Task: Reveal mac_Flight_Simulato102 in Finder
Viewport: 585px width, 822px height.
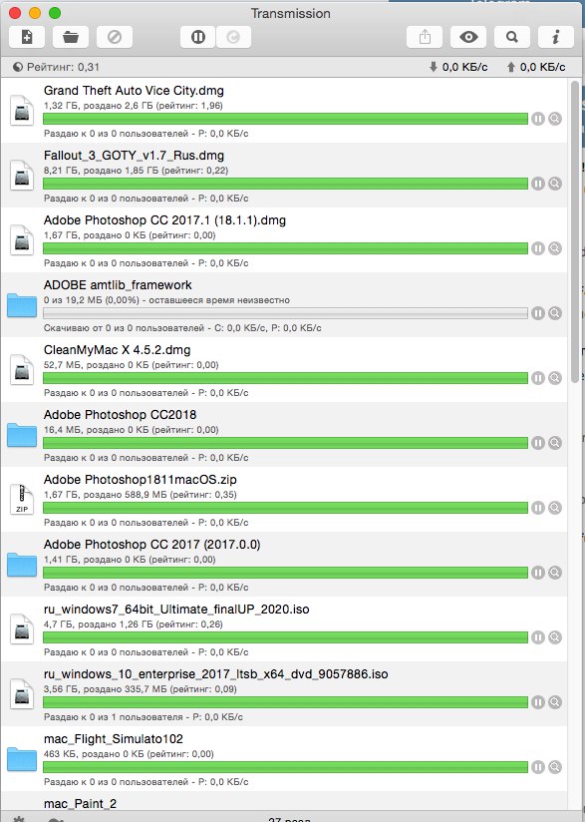Action: [555, 767]
